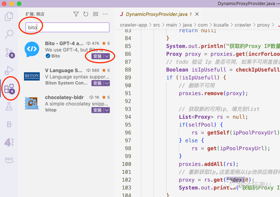The height and width of the screenshot is (197, 280).
Task: Open the Extensions view in activity bar
Action: tap(10, 89)
